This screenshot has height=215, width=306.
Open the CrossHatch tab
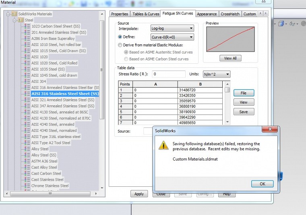pos(230,14)
